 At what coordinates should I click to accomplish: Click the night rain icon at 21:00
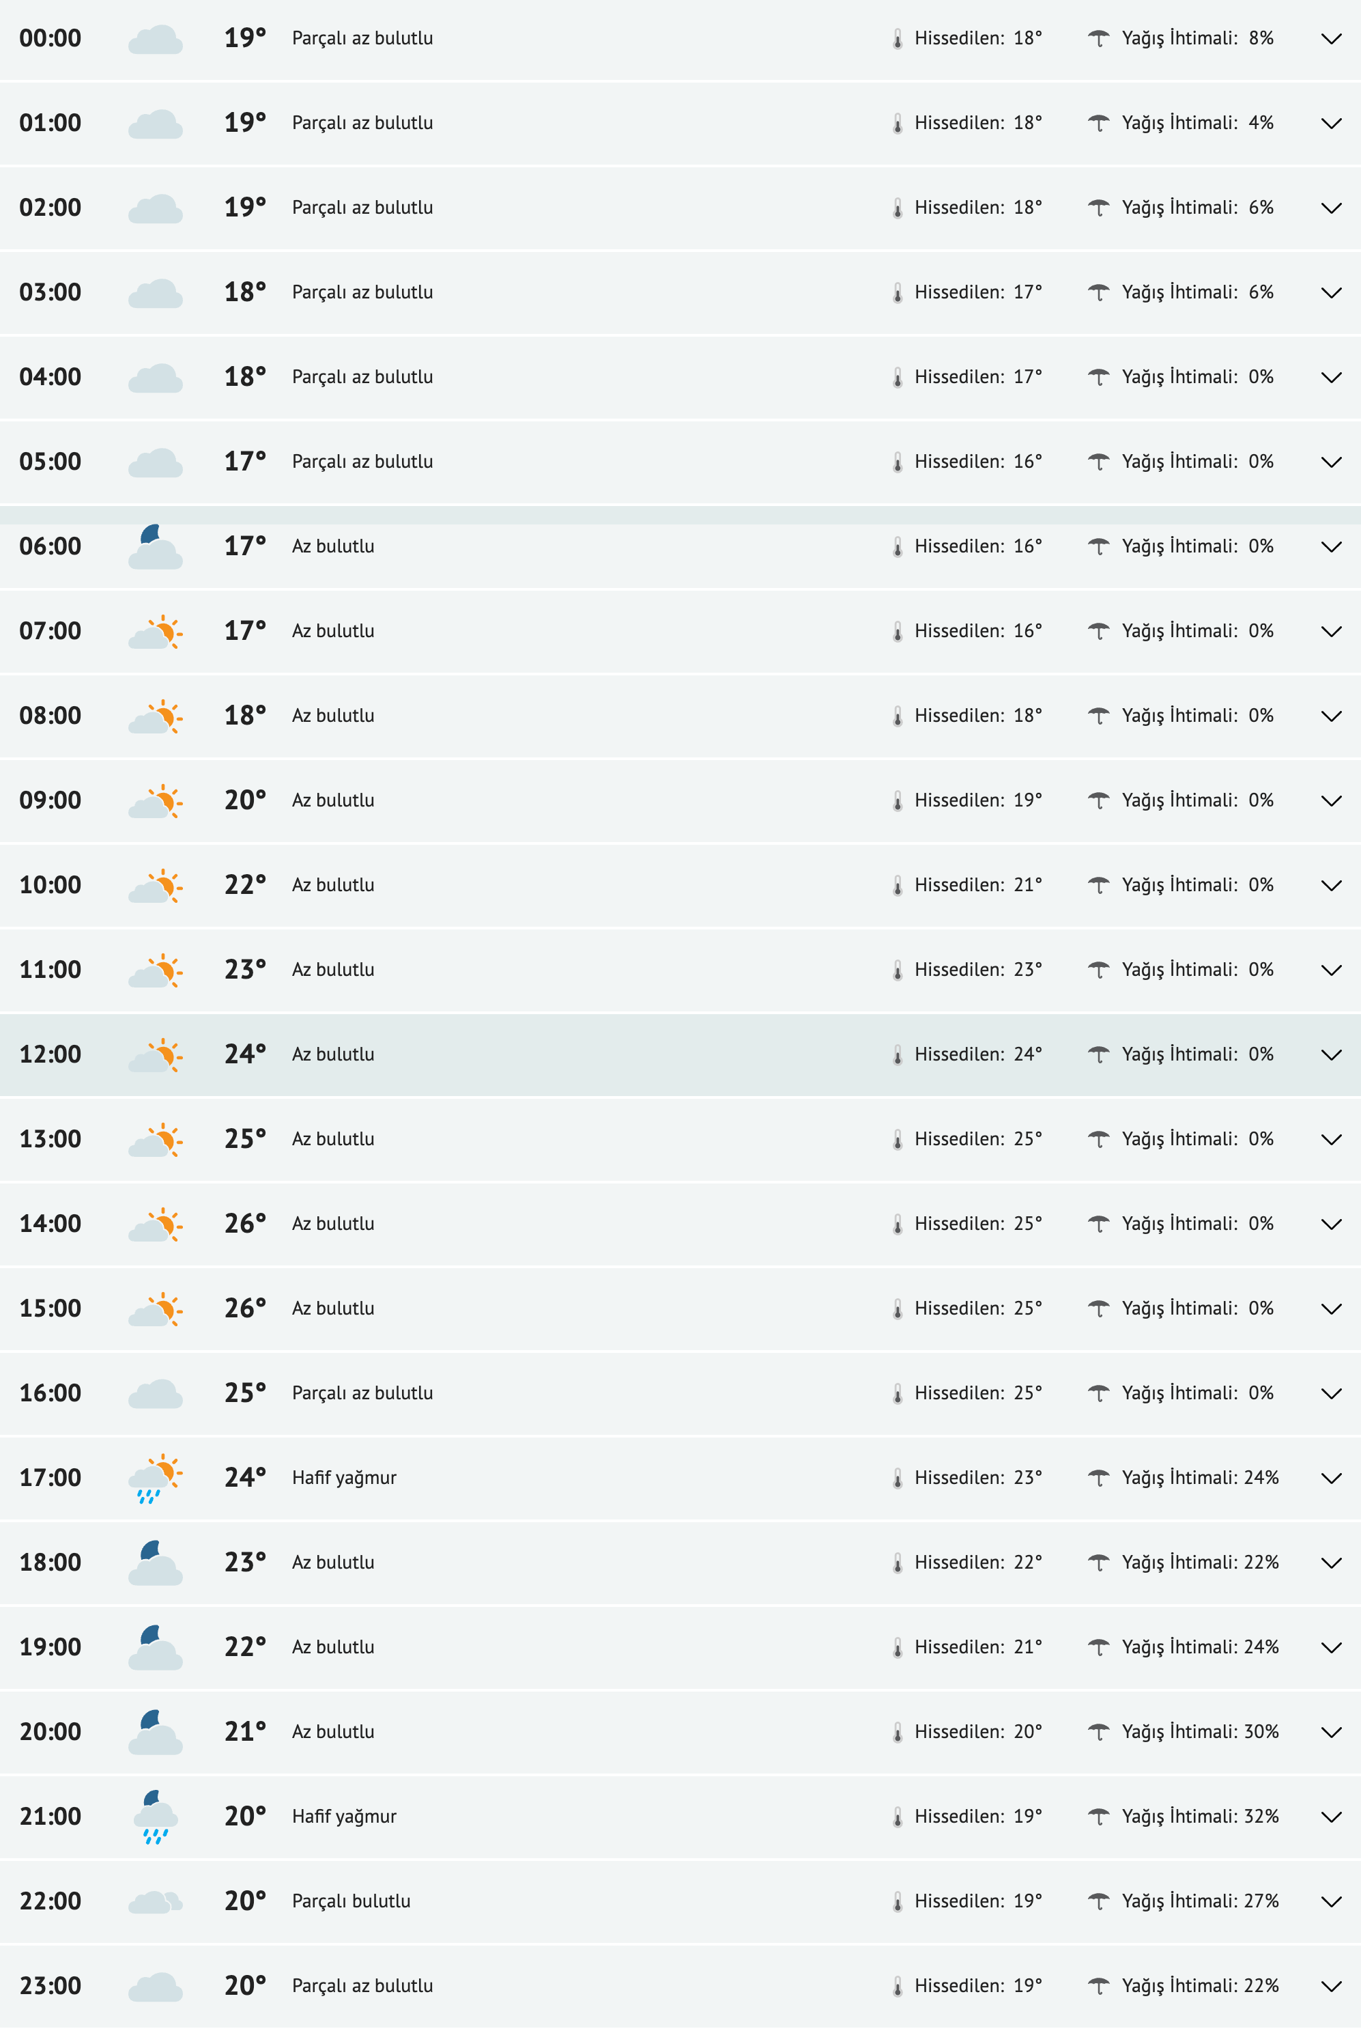156,1817
